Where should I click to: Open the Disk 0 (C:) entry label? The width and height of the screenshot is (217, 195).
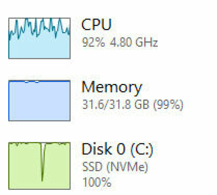(117, 150)
